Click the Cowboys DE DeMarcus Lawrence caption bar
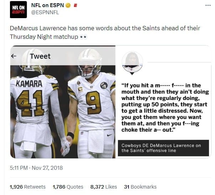Screen dimensions: 215x195 click(x=163, y=148)
